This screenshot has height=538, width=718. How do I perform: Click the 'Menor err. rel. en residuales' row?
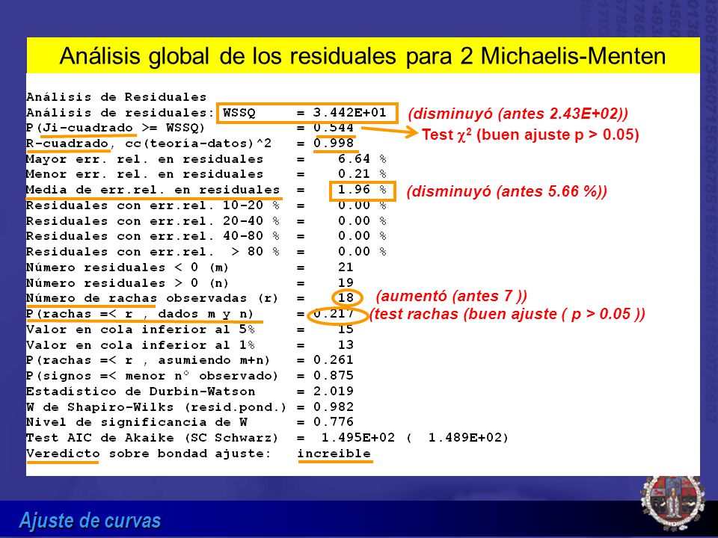(x=206, y=174)
